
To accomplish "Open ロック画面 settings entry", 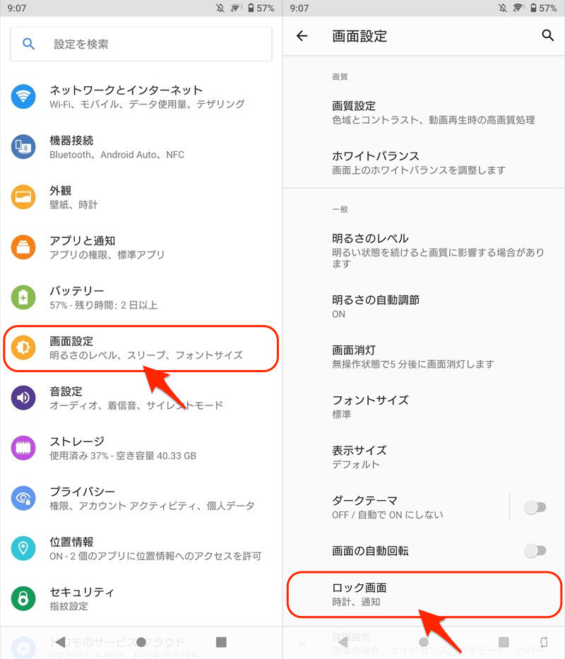I will (424, 594).
